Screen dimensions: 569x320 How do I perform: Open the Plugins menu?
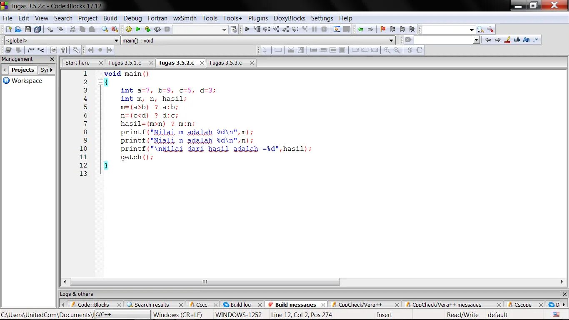pyautogui.click(x=258, y=18)
